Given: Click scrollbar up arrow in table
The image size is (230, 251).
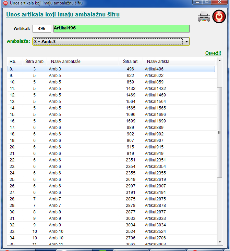Looking at the screenshot, I should tap(220, 61).
